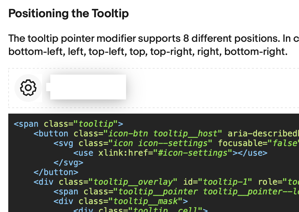Select the heading Positioning the Tooltip
The image size is (299, 212).
[x=68, y=13]
